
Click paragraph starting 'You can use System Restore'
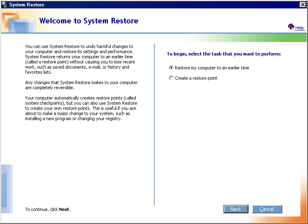pos(80,59)
